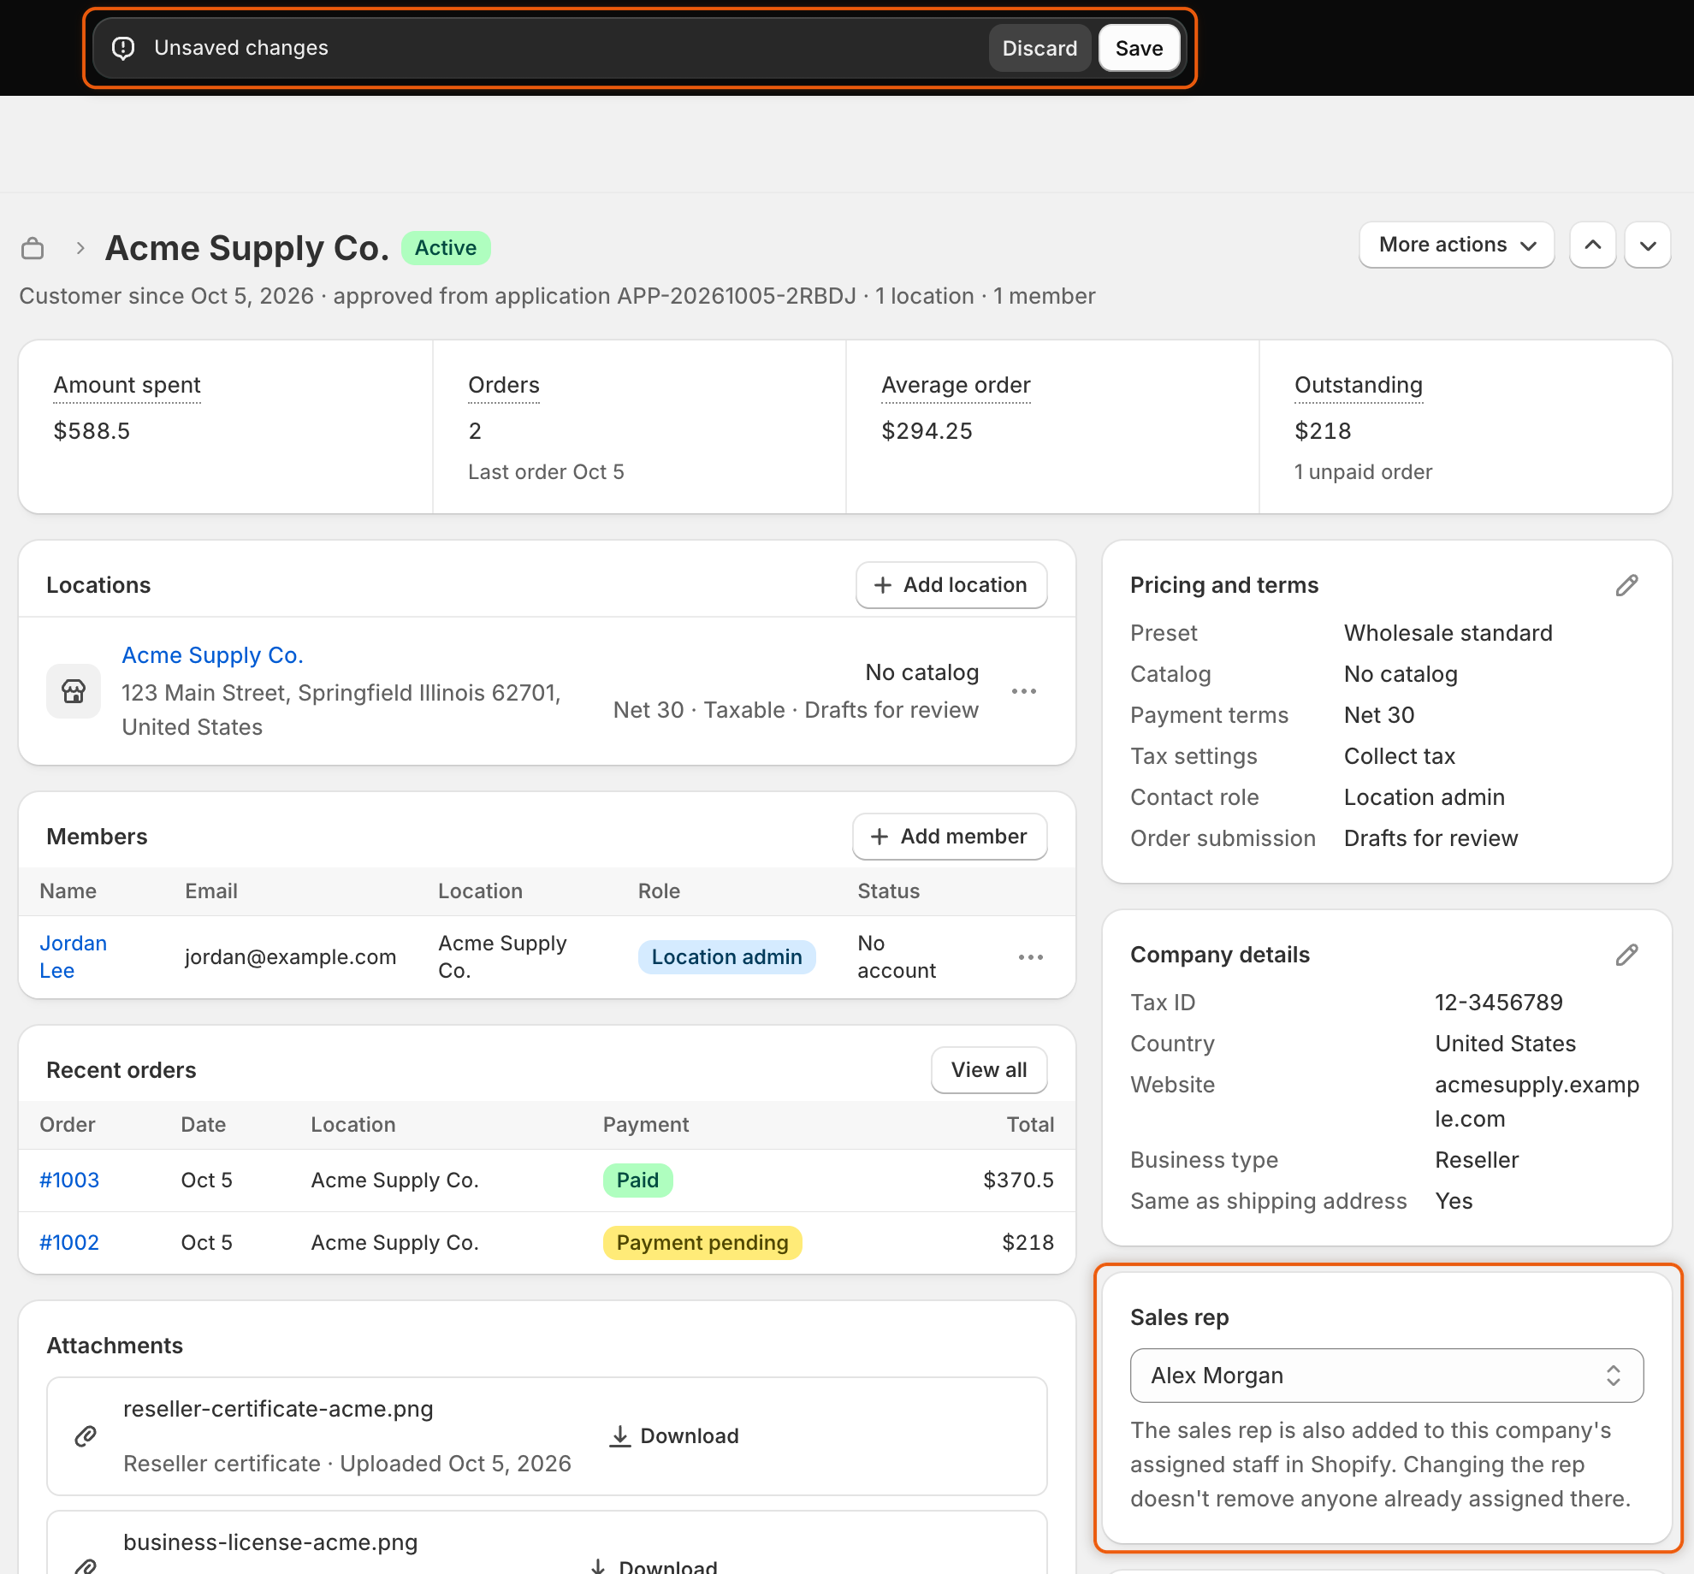Viewport: 1694px width, 1574px height.
Task: Click the Outstanding metric label
Action: tap(1359, 385)
